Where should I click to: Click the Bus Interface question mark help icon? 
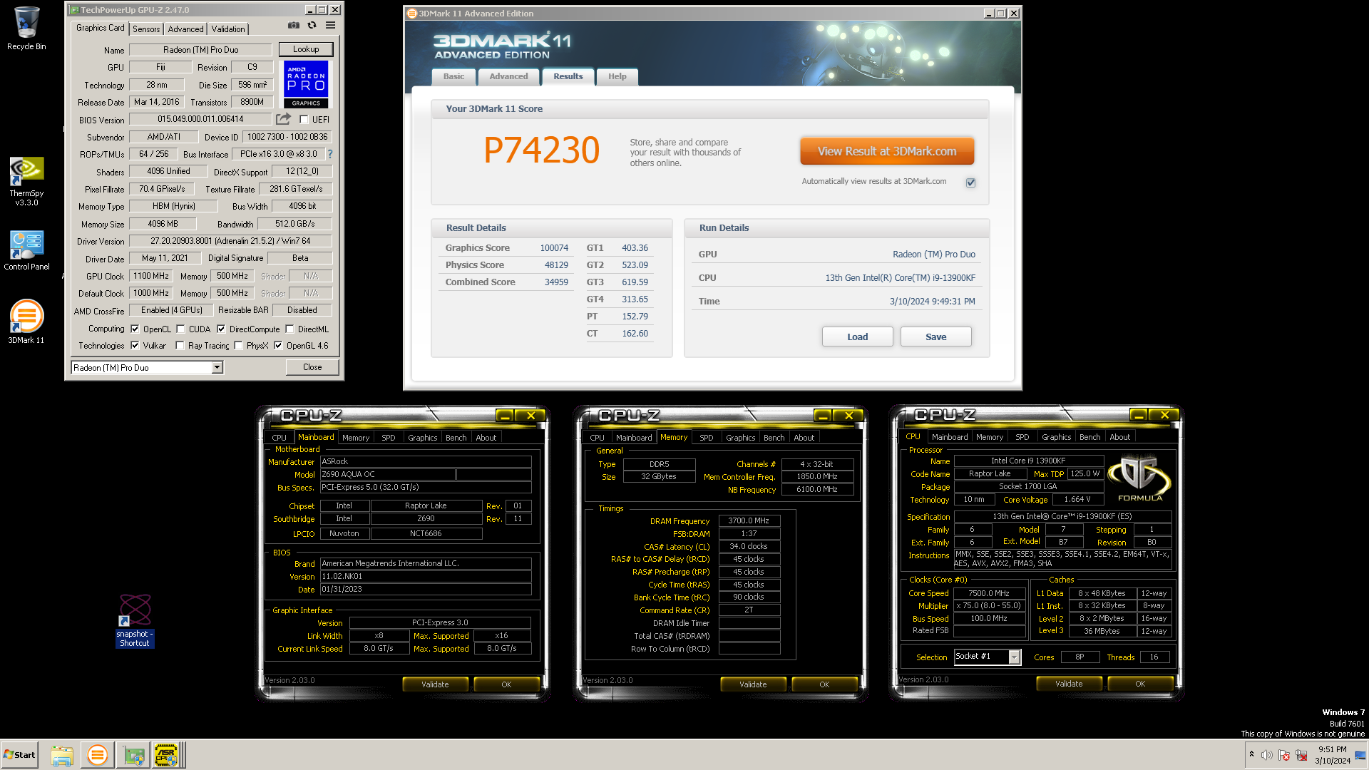point(330,154)
